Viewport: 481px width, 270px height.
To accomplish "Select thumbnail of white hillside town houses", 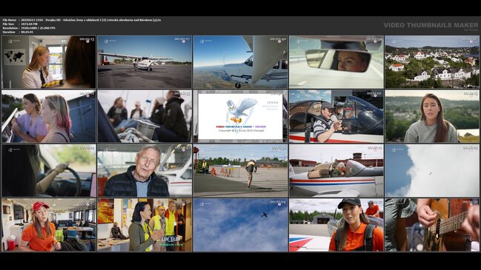I will 432,62.
